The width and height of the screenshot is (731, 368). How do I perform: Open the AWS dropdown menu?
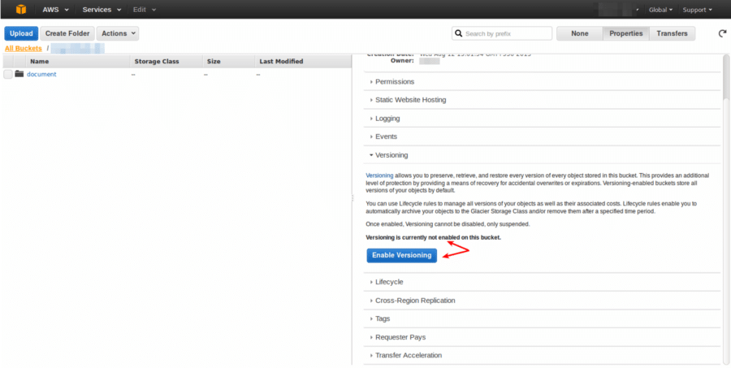[x=55, y=9]
